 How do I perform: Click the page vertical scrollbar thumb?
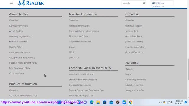(188, 69)
